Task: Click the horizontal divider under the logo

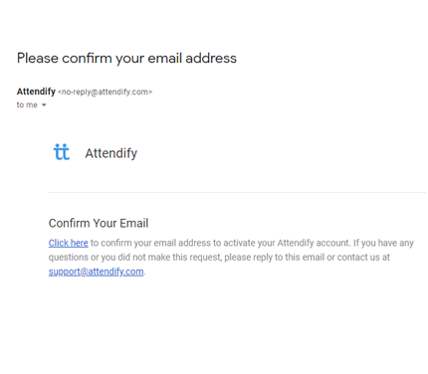Action: click(237, 192)
